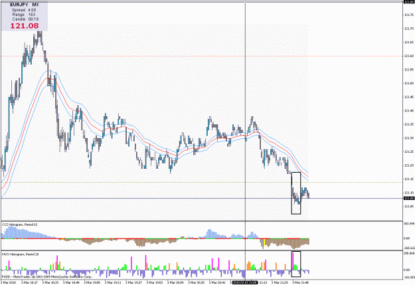Click the highlighted current-price tag on the scale
Screen dimensions: 415x285
pos(409,199)
